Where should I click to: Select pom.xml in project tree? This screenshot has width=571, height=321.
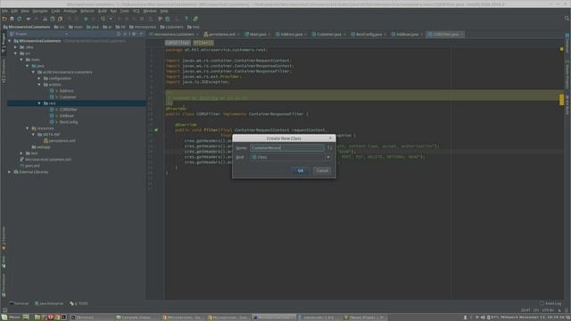(29, 166)
